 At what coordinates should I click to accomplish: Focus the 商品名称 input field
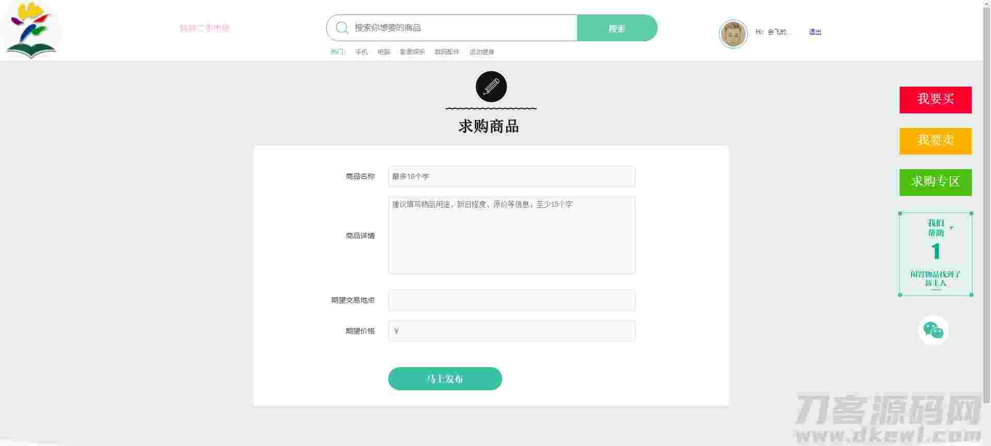512,176
